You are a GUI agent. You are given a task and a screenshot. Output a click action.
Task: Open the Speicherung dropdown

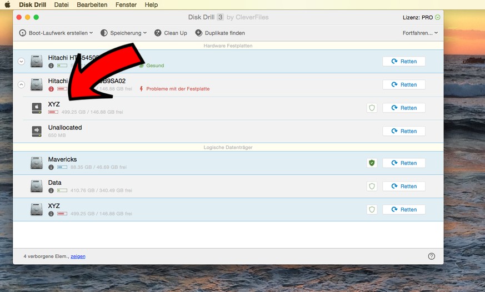coord(123,33)
